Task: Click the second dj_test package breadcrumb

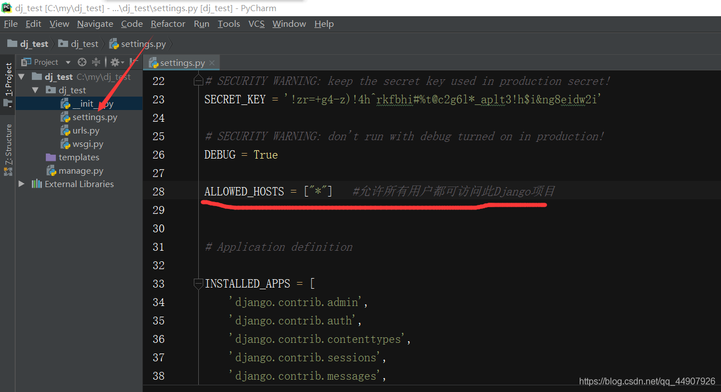Action: coord(79,44)
